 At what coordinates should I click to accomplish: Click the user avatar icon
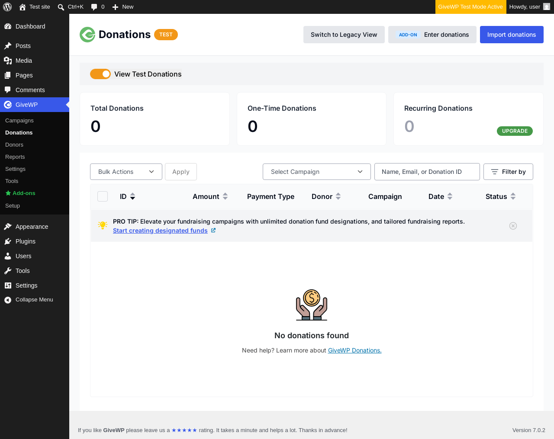click(547, 7)
